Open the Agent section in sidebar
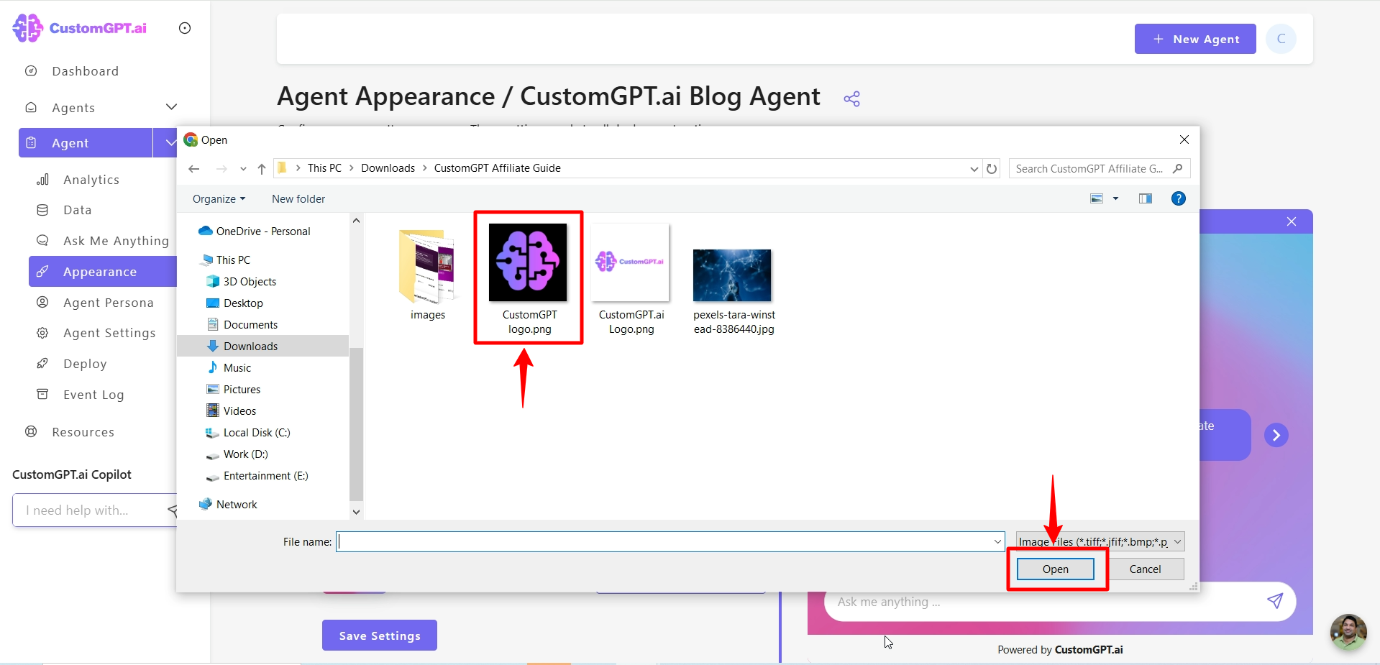The width and height of the screenshot is (1380, 665). coord(86,142)
